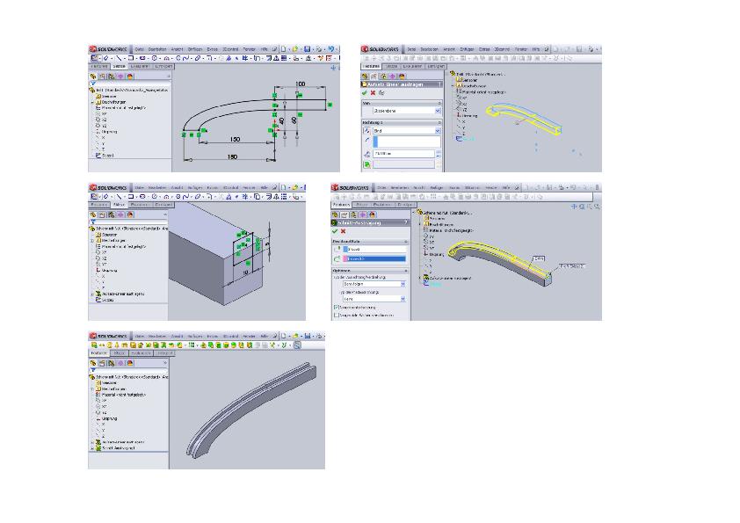Toggle draft on/off button in Aufsatz-Linear austragen

(x=366, y=164)
